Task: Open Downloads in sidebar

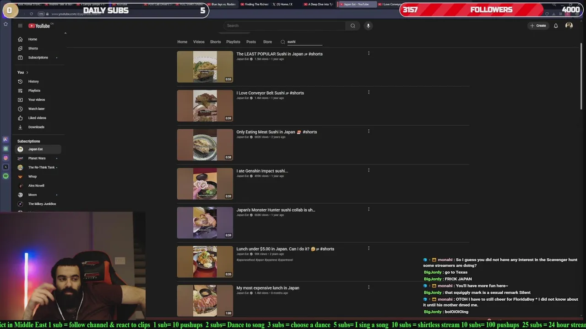Action: pyautogui.click(x=36, y=127)
